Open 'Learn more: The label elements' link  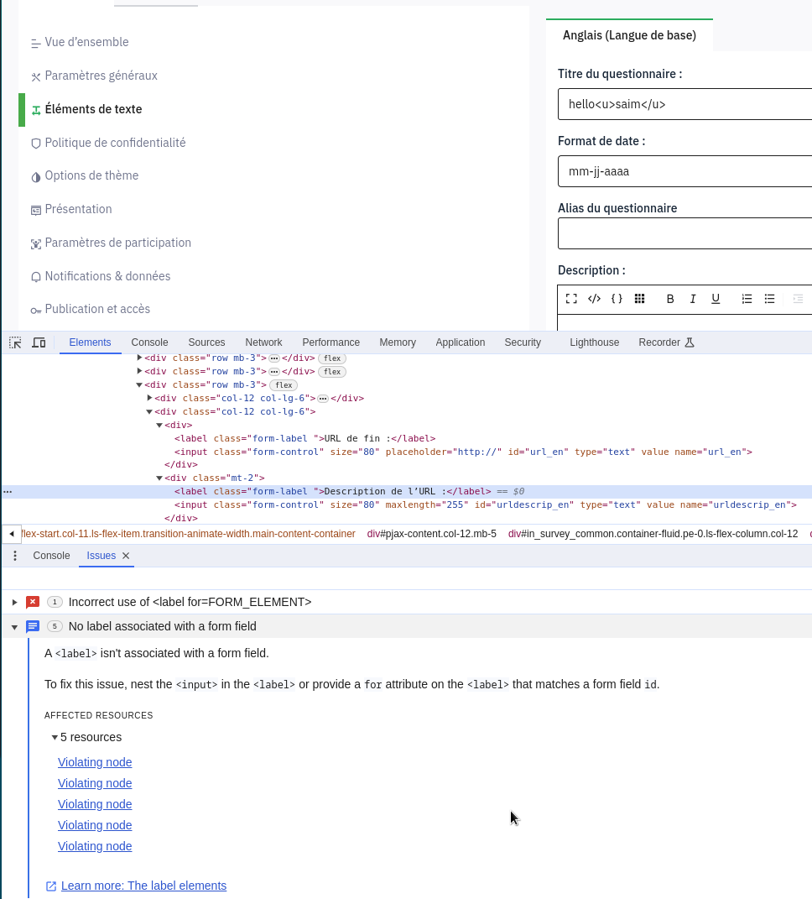click(143, 886)
